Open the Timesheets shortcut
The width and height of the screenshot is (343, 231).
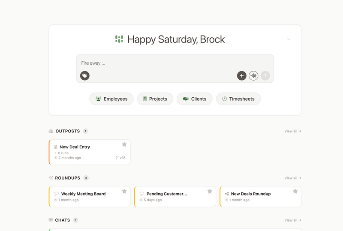(238, 99)
